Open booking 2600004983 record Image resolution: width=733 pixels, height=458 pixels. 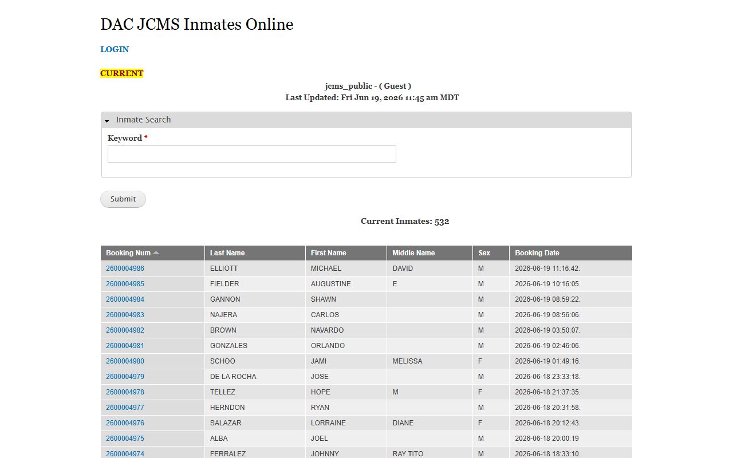coord(125,315)
